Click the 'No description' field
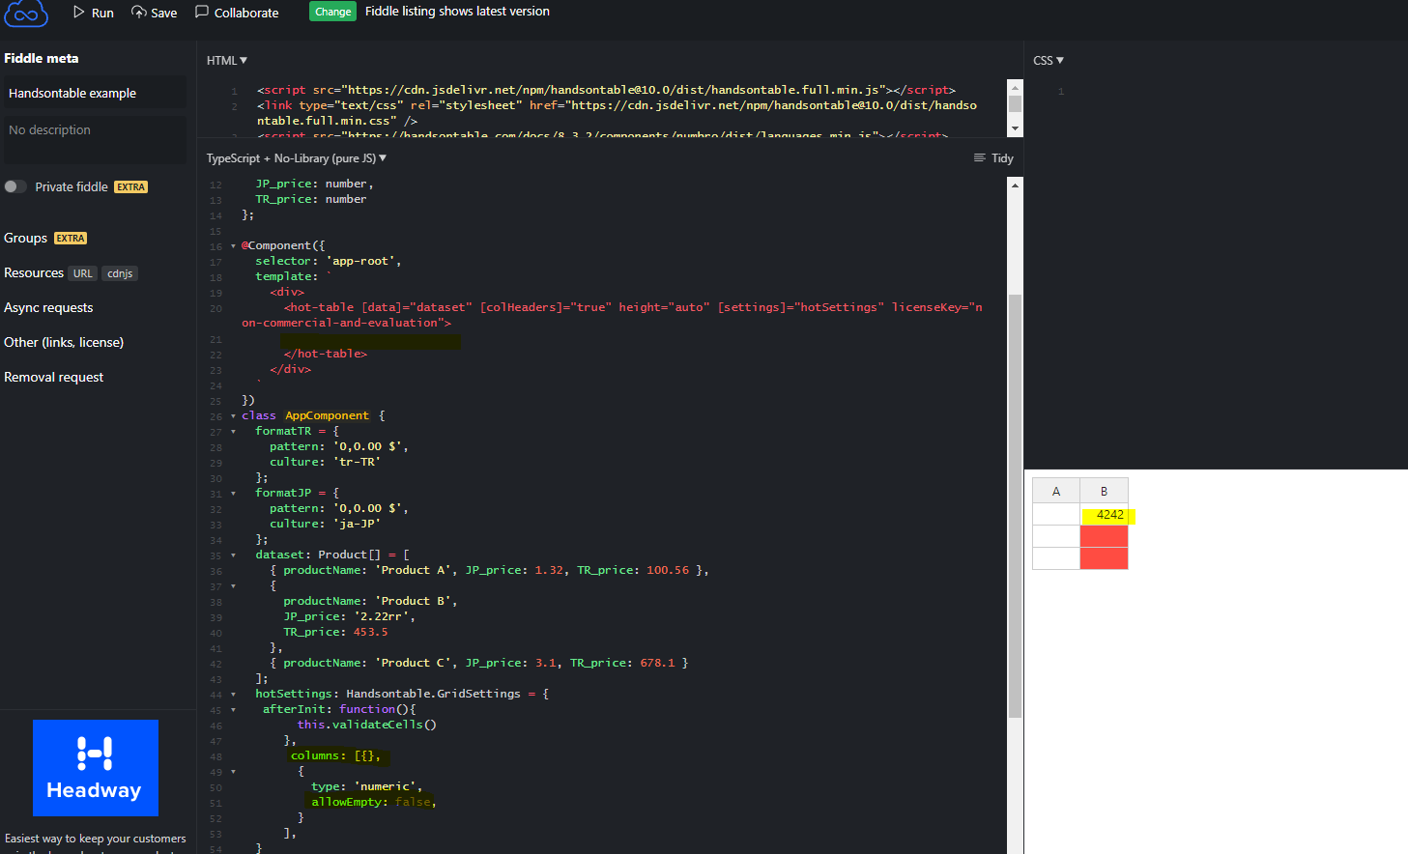Screen dimensions: 1408x854 point(95,139)
